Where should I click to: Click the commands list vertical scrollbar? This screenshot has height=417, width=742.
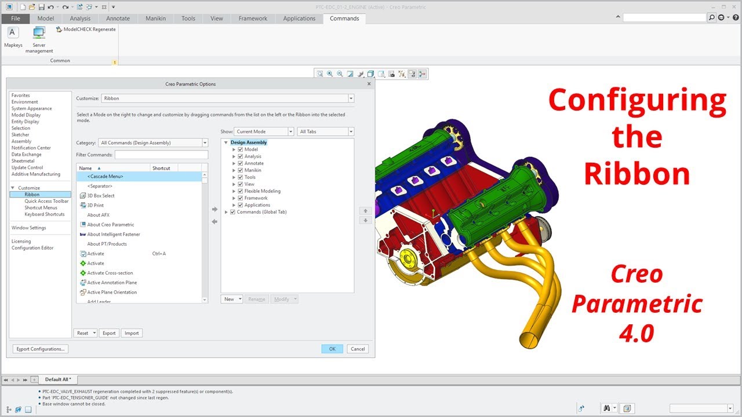[x=205, y=237]
